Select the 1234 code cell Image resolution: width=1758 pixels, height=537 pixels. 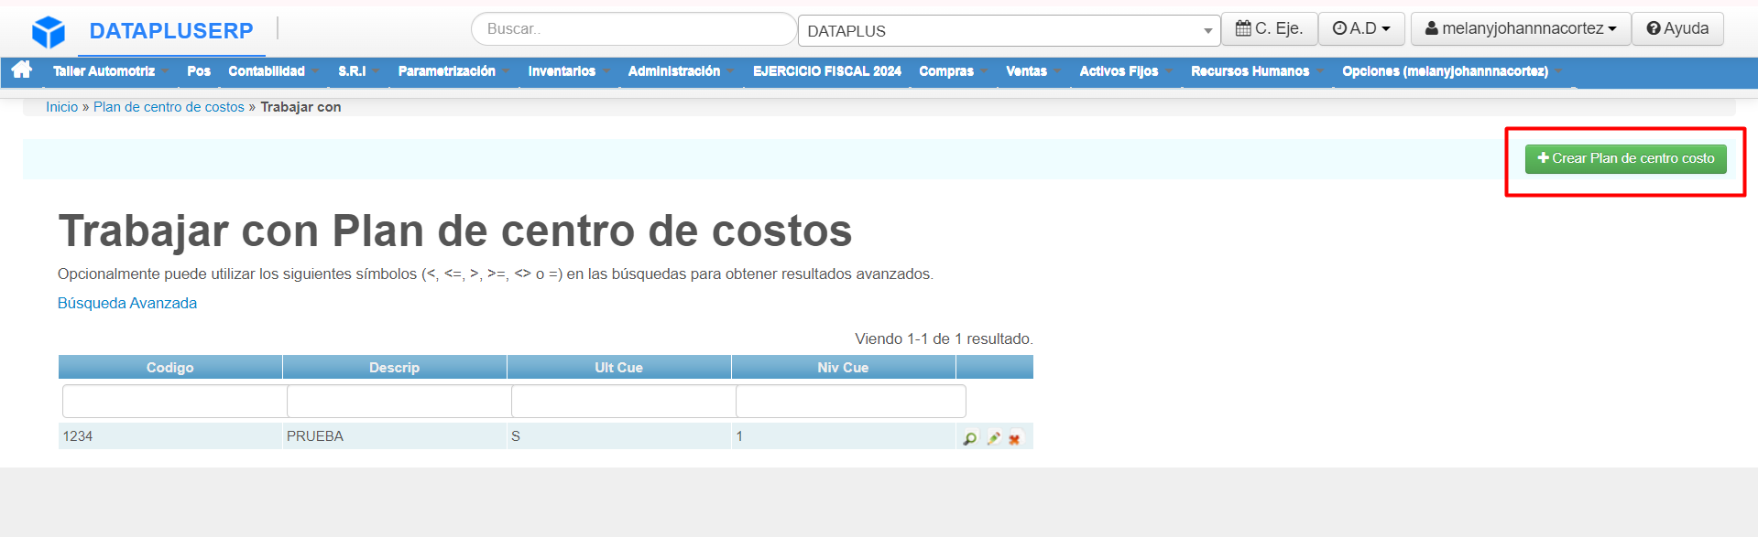[170, 436]
